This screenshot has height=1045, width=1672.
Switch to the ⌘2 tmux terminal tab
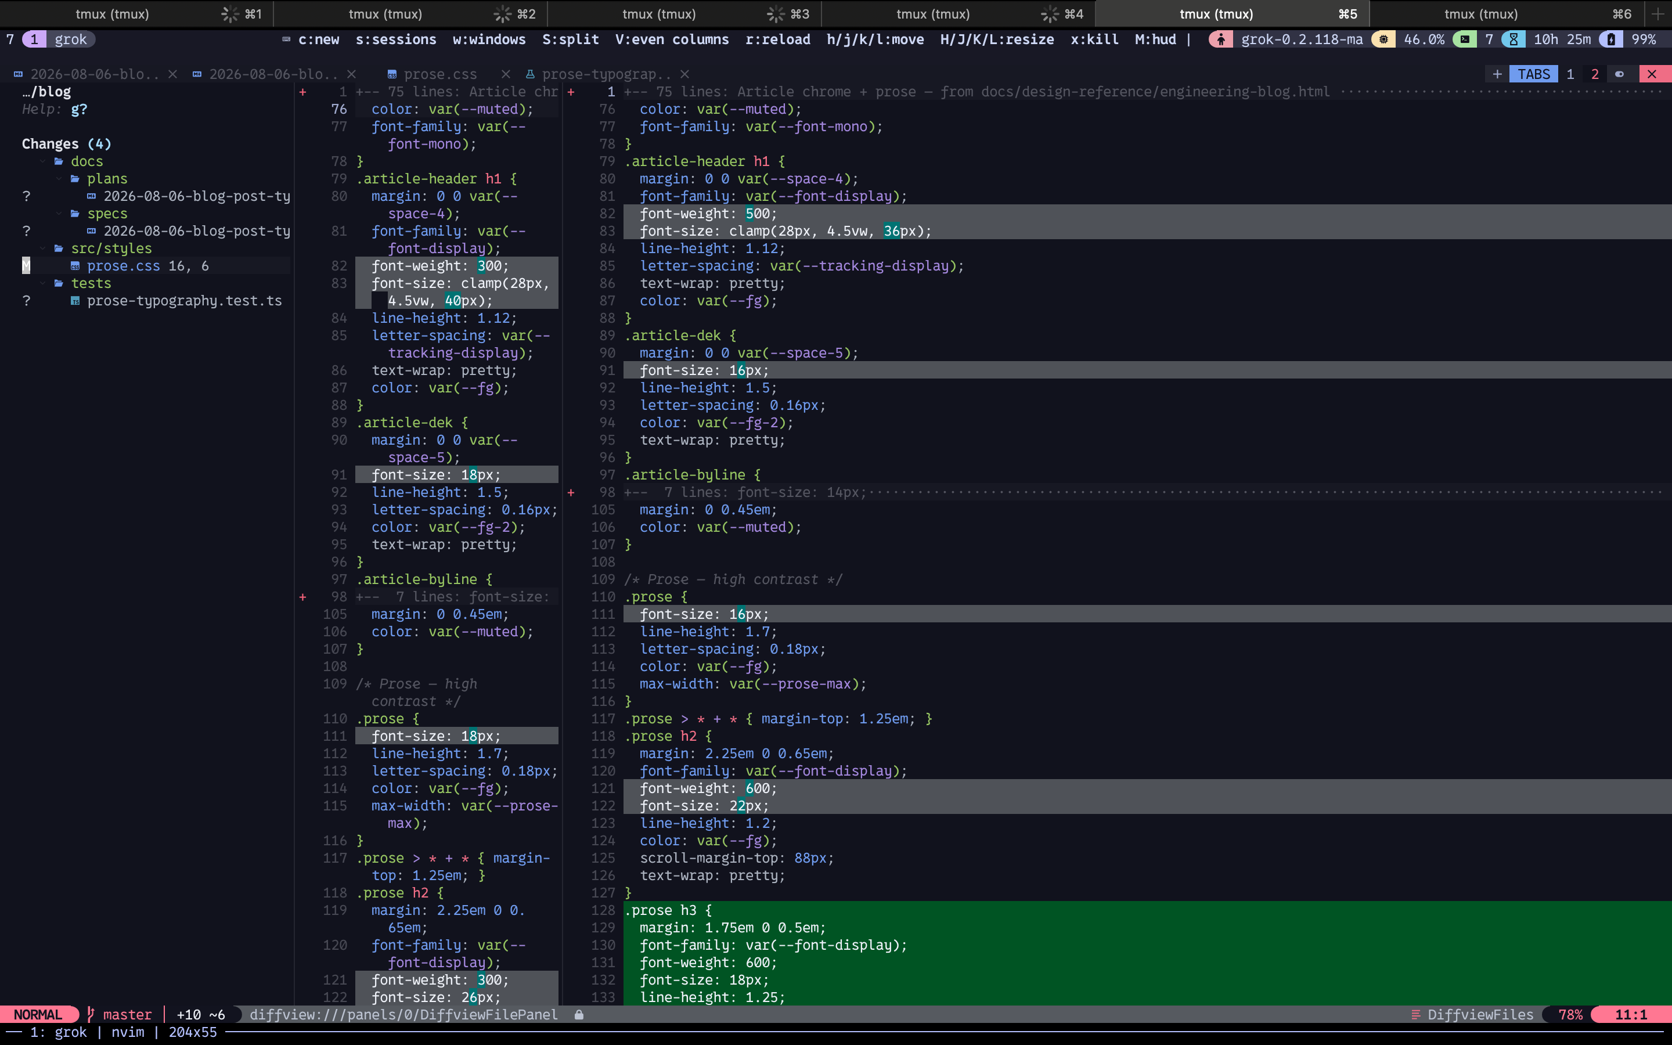point(410,14)
